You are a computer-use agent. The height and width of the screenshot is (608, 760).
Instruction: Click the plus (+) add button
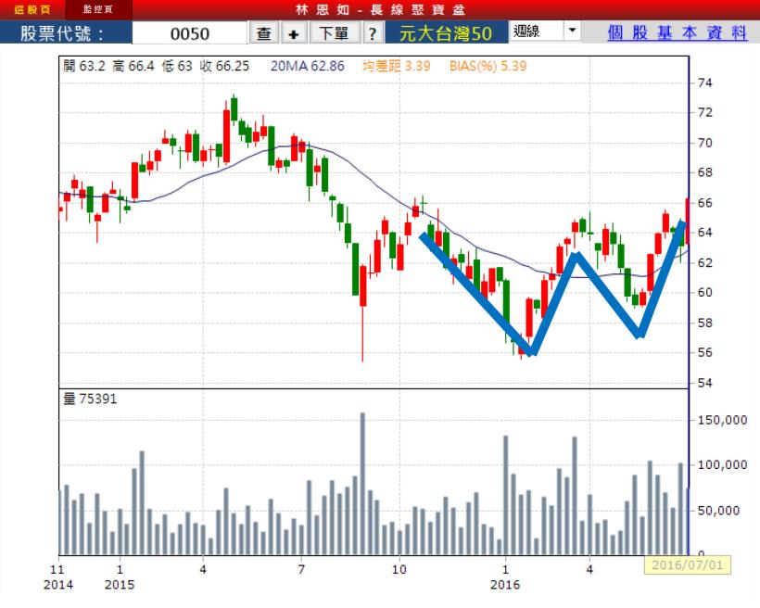[x=293, y=33]
